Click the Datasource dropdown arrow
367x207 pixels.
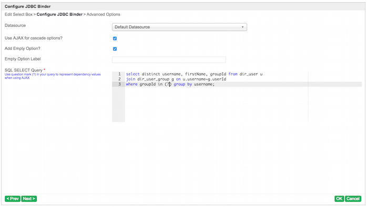point(242,27)
